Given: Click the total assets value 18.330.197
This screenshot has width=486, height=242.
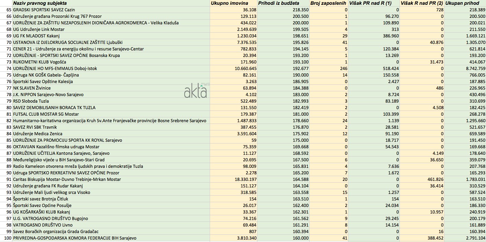Looking at the screenshot, I should [x=235, y=180].
